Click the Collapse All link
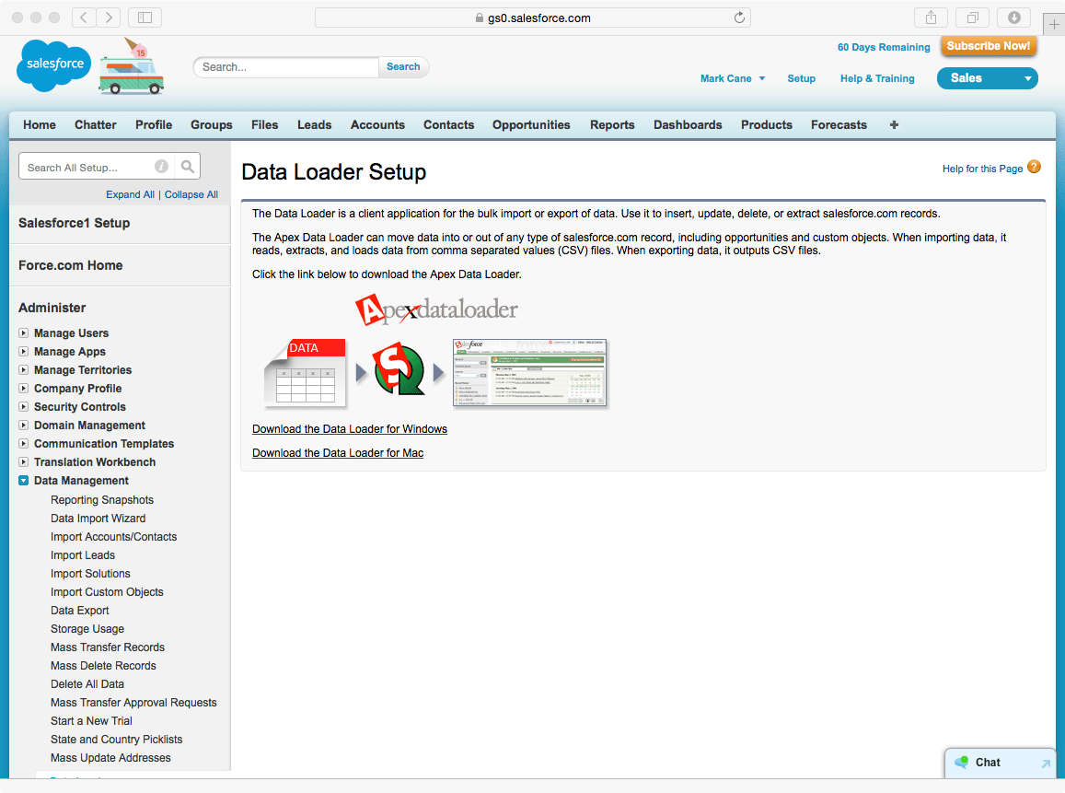1065x793 pixels. point(191,194)
